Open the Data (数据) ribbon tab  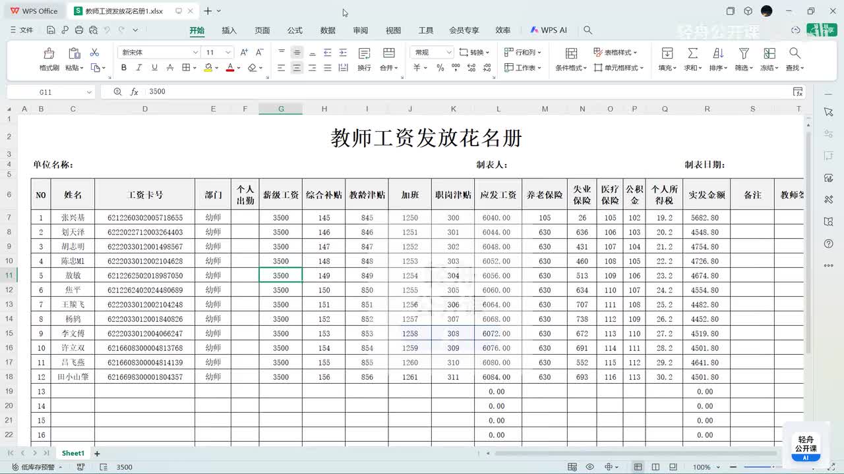[328, 30]
